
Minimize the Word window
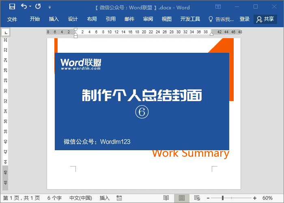point(237,7)
